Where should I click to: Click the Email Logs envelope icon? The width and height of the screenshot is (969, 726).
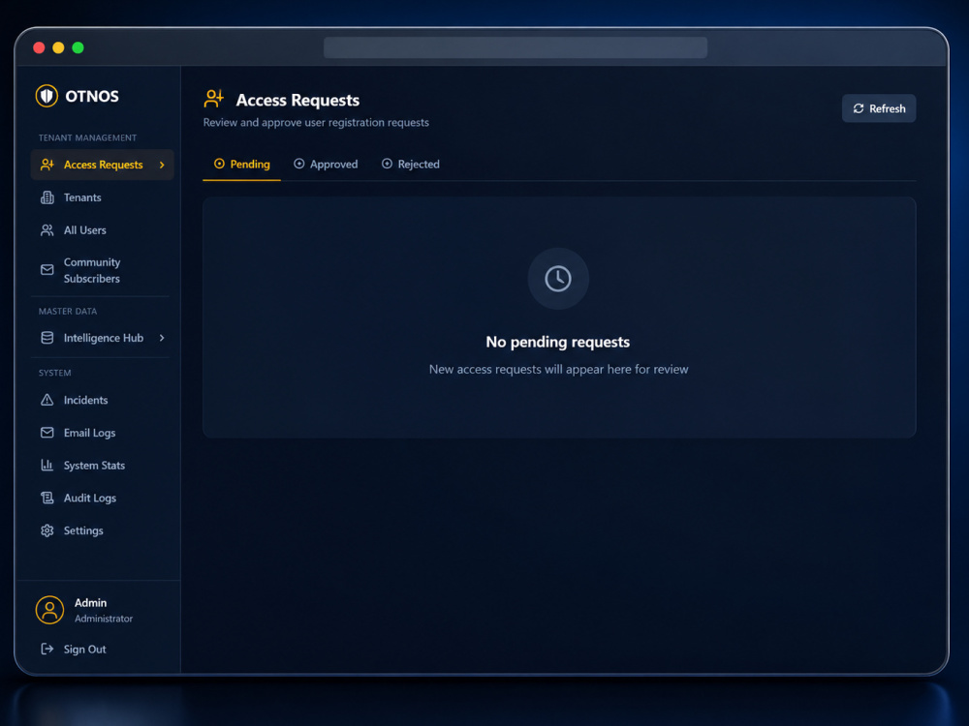47,433
